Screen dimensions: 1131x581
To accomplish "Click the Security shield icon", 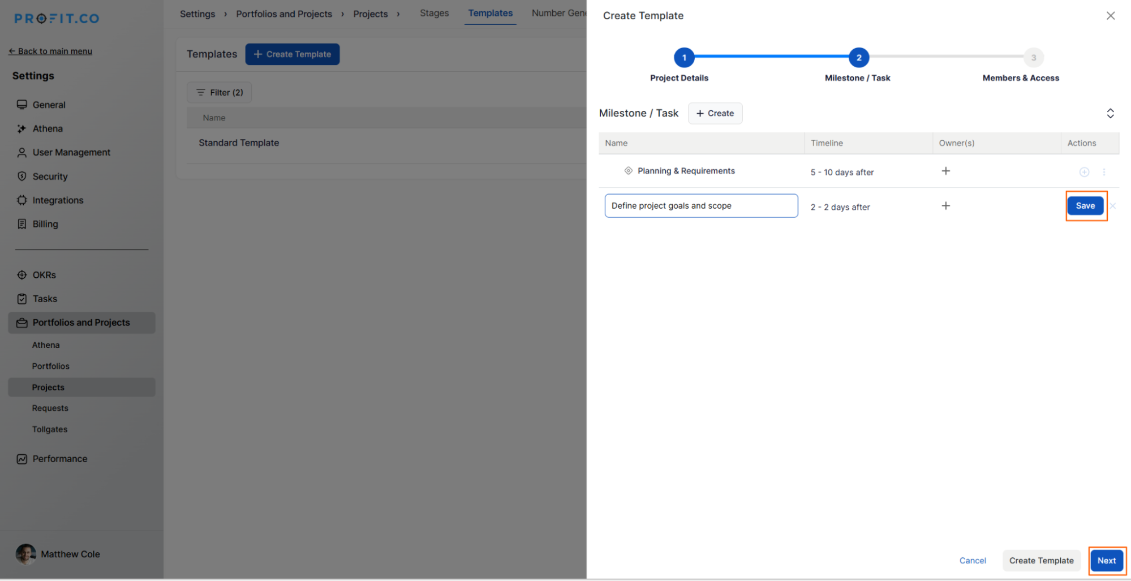I will click(x=22, y=177).
